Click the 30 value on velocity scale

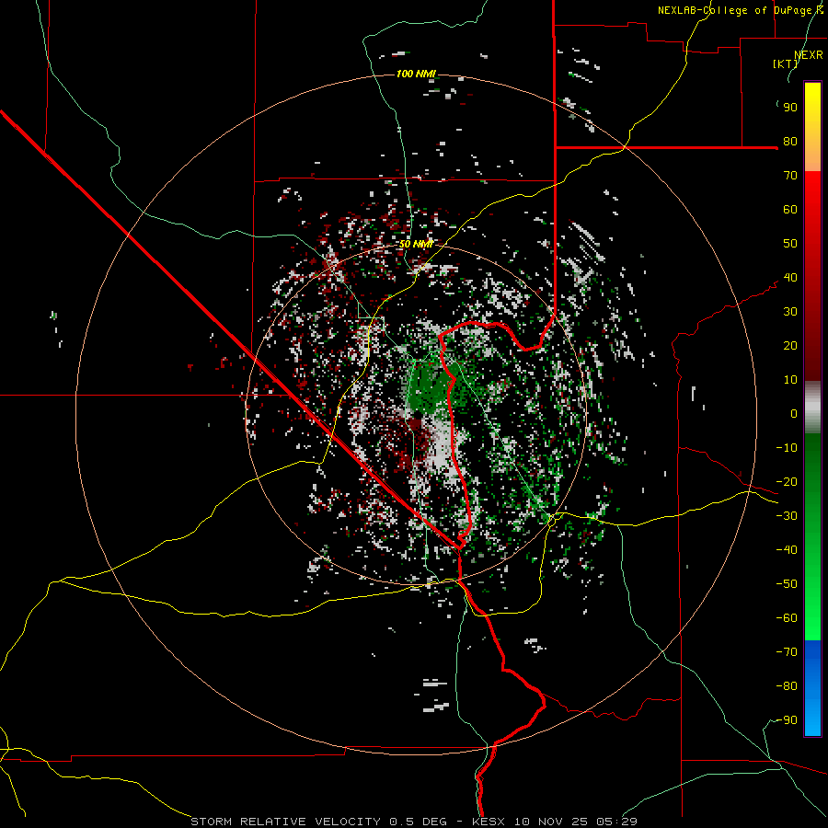point(790,312)
